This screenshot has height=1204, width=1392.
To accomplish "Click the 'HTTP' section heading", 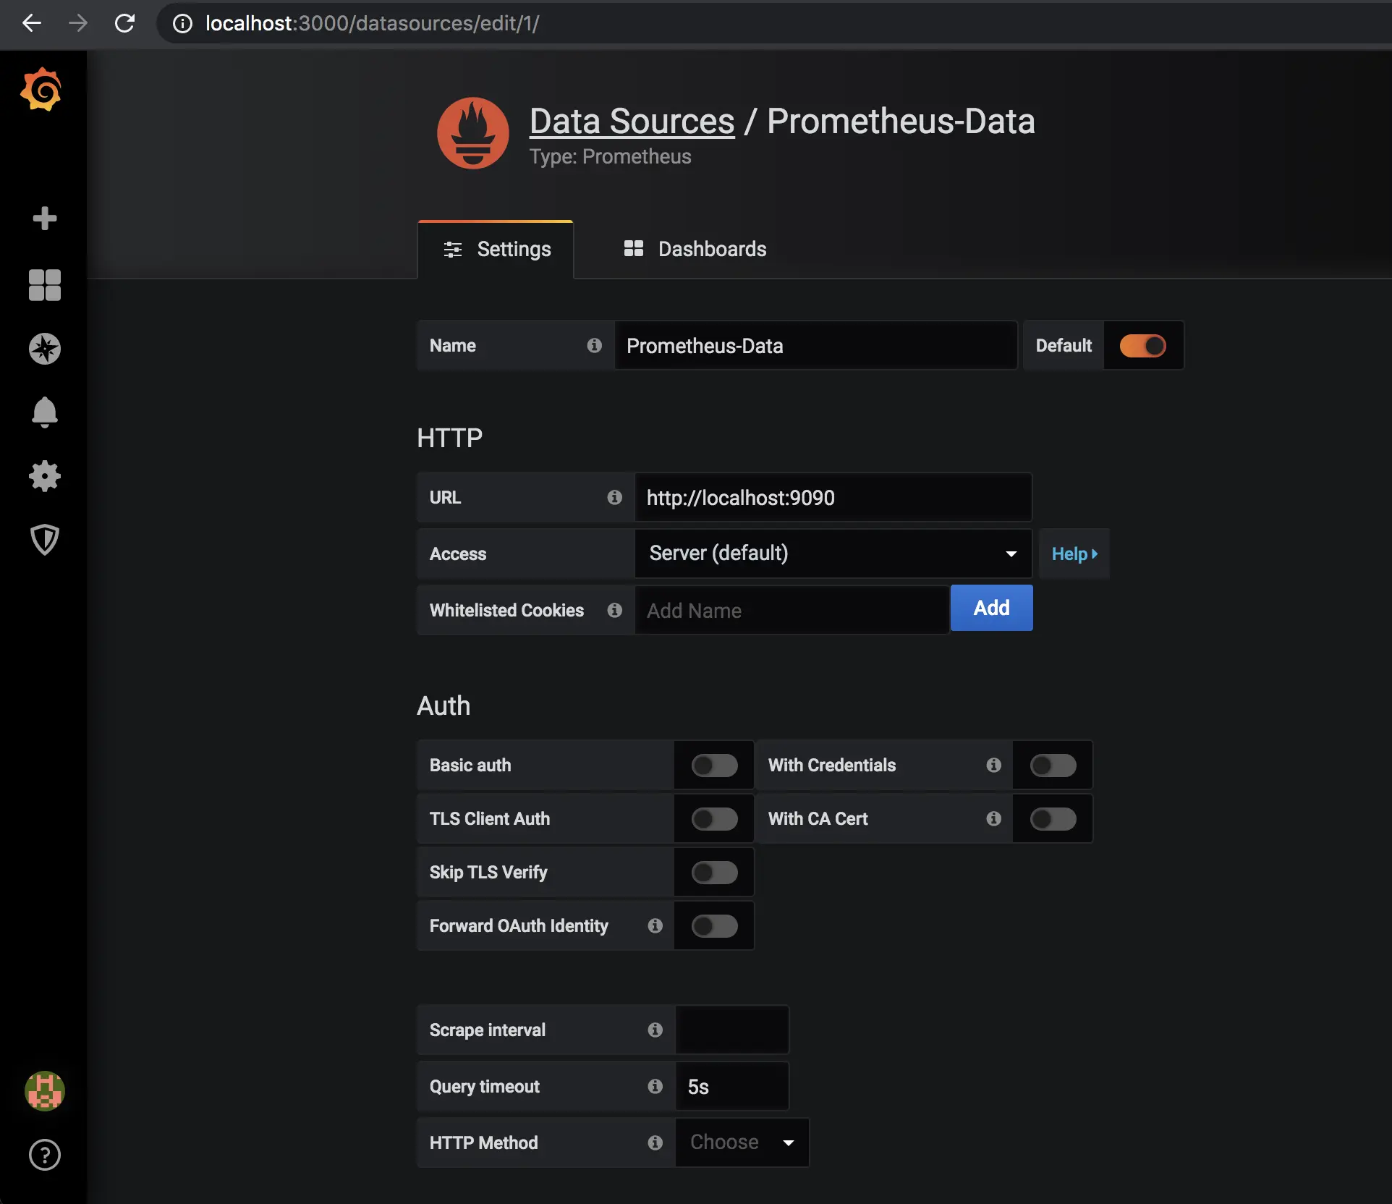I will pos(450,438).
